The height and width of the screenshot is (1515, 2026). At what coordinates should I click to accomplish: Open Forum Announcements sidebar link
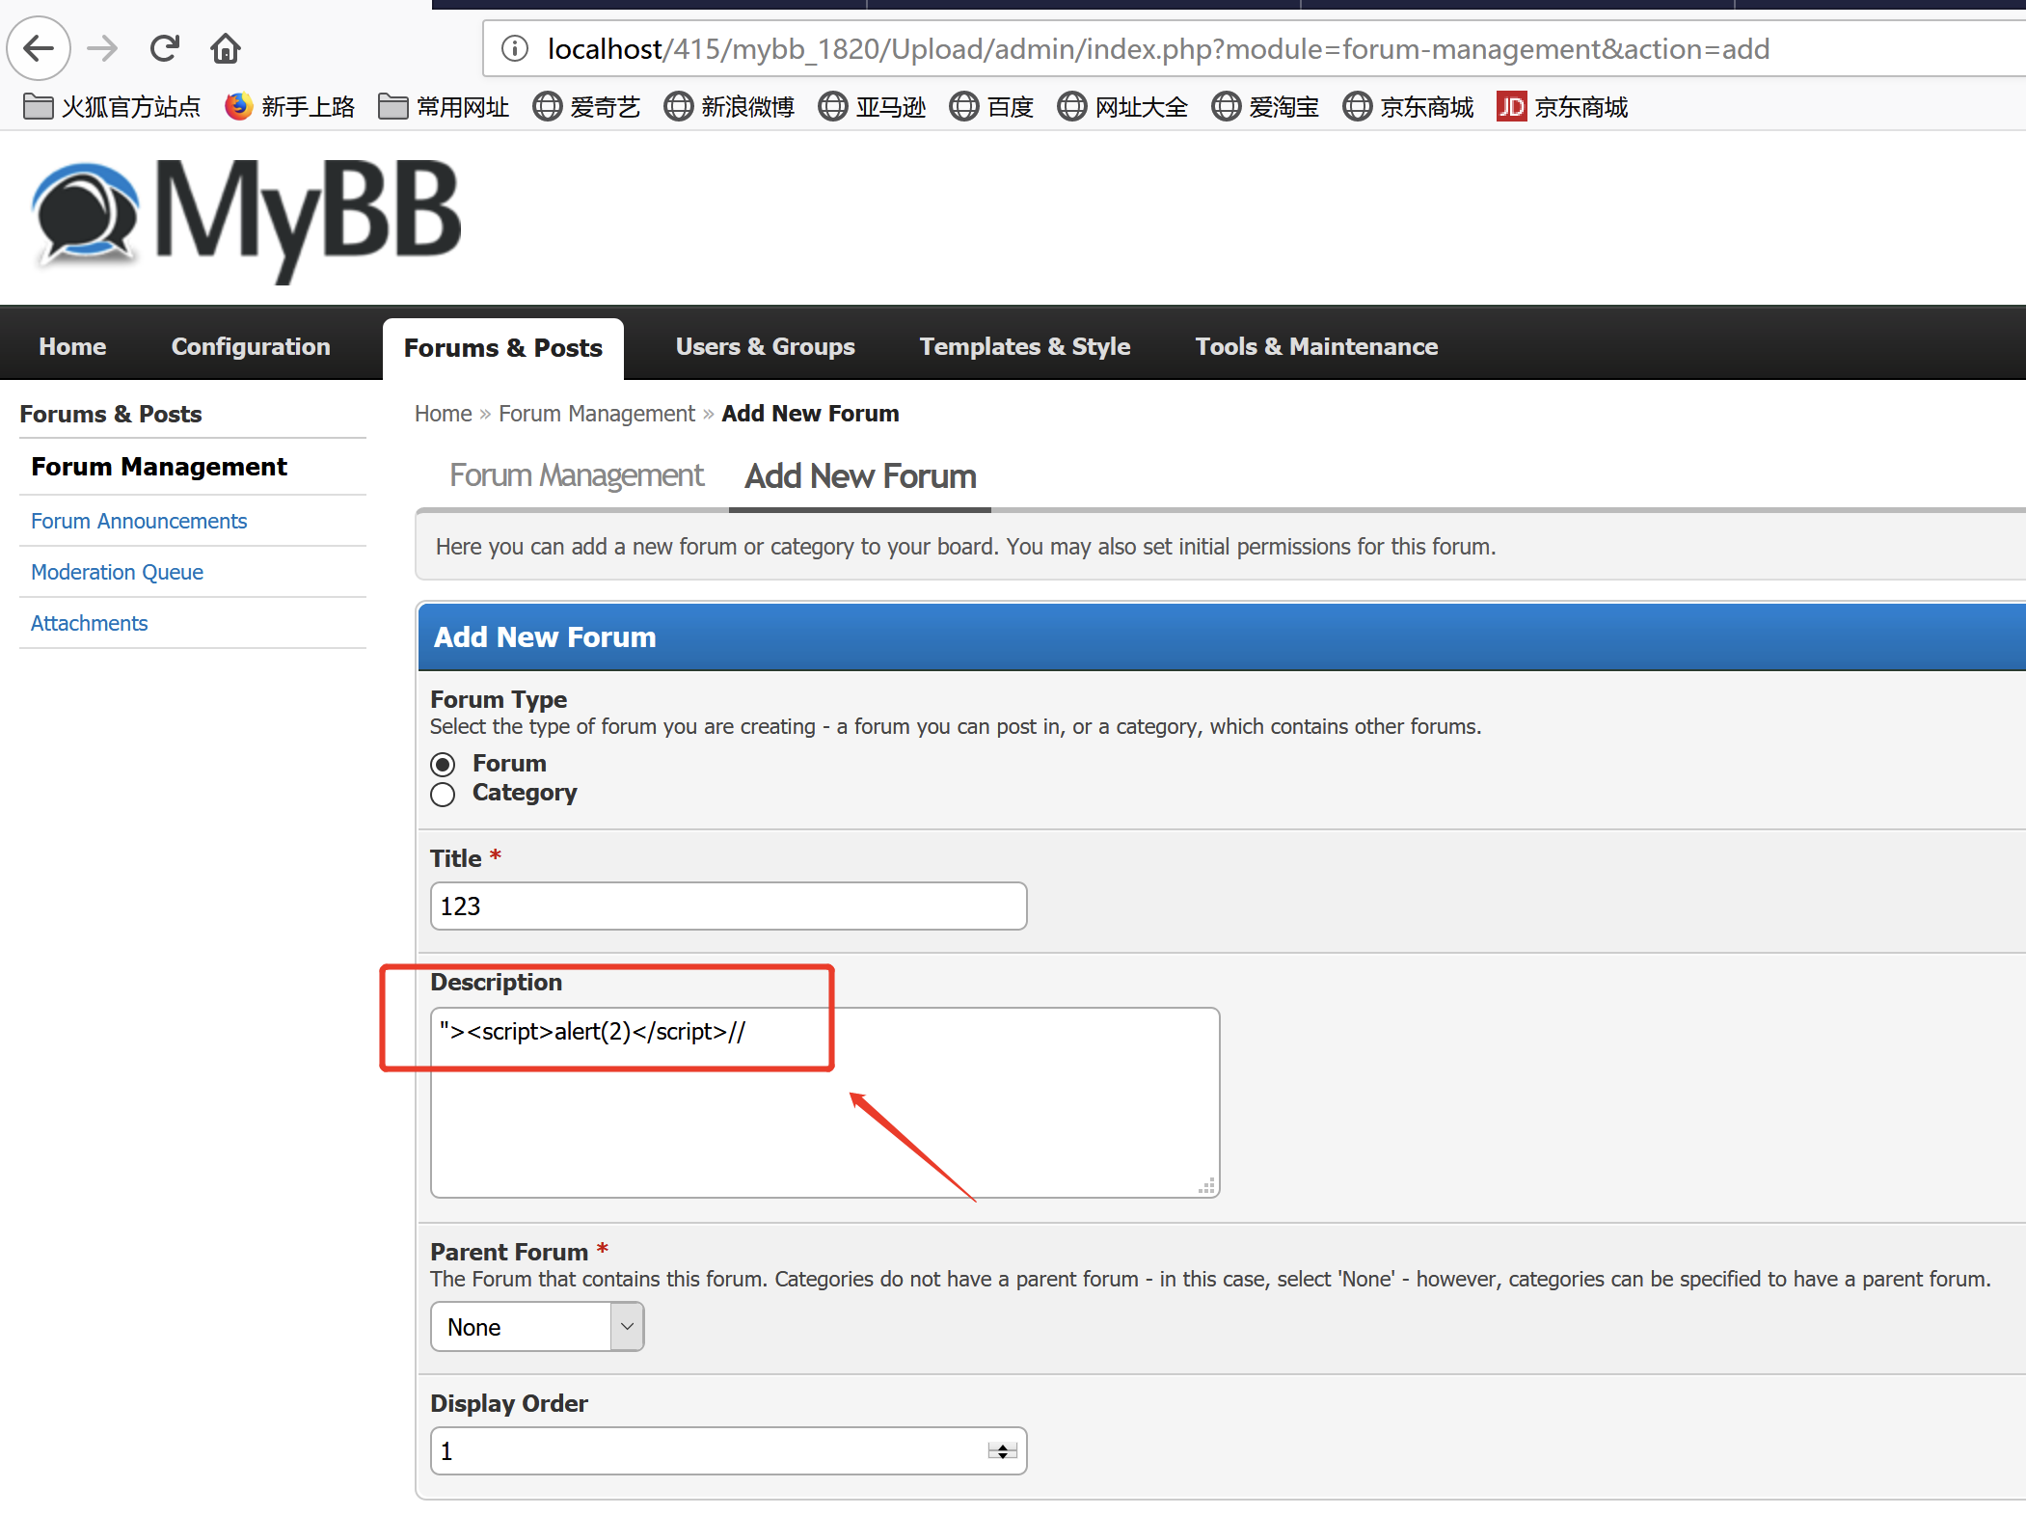tap(139, 521)
